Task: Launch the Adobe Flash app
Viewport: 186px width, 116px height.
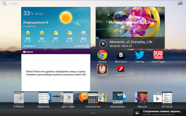Action: [x=121, y=71]
